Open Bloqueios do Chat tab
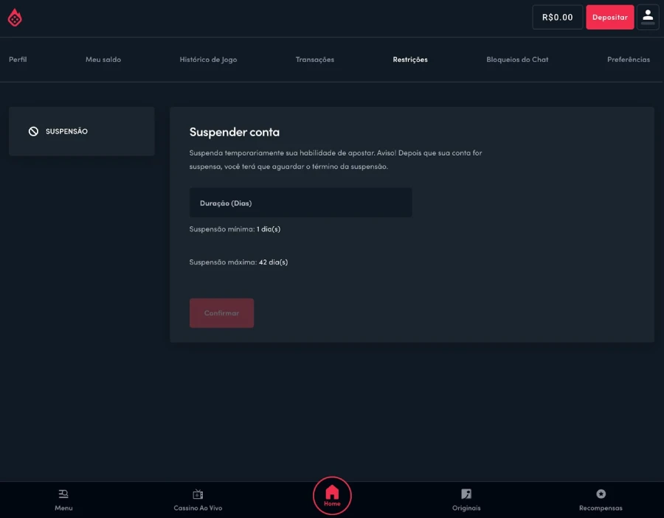 click(x=517, y=60)
